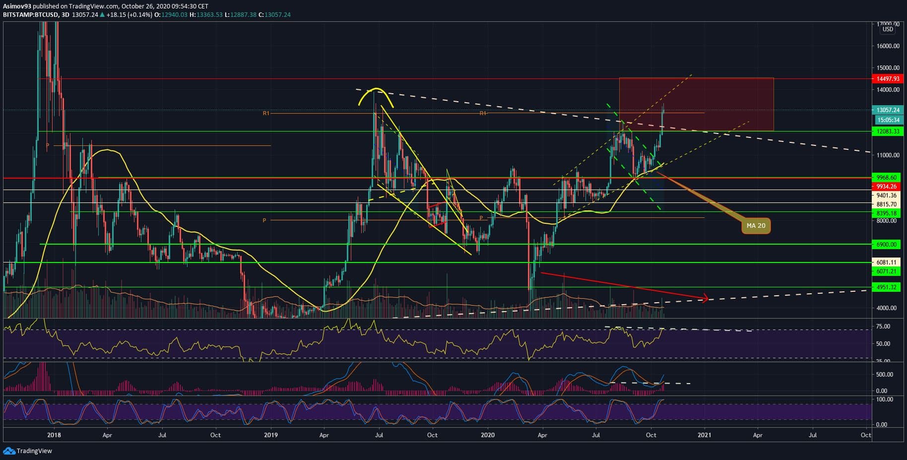Select the 12083.33 green price label

pos(888,131)
